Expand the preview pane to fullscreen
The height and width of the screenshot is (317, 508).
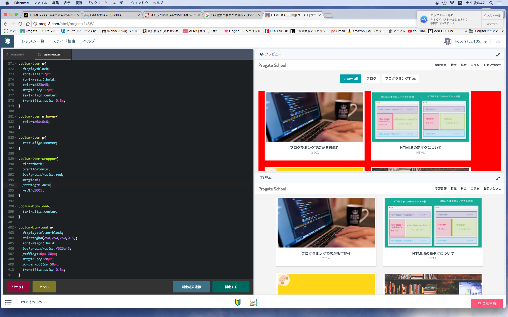pyautogui.click(x=498, y=54)
